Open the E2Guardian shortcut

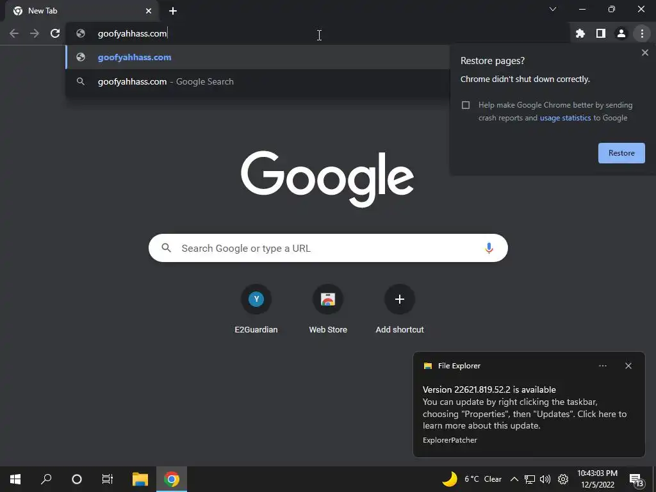256,309
